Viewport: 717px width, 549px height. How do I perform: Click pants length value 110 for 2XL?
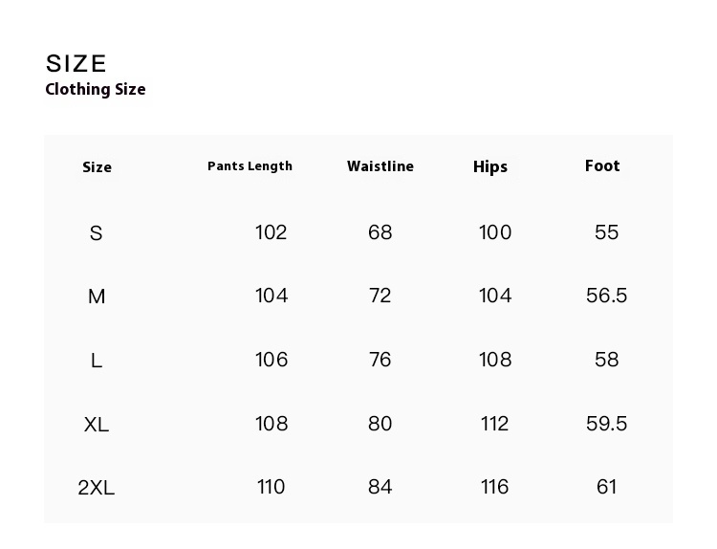(272, 487)
